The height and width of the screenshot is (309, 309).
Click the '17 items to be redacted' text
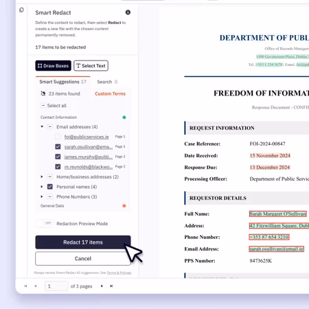point(60,47)
